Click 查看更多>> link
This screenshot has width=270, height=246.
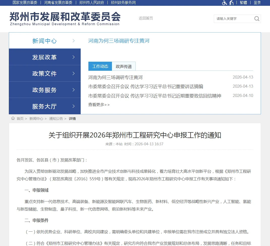coord(99,104)
